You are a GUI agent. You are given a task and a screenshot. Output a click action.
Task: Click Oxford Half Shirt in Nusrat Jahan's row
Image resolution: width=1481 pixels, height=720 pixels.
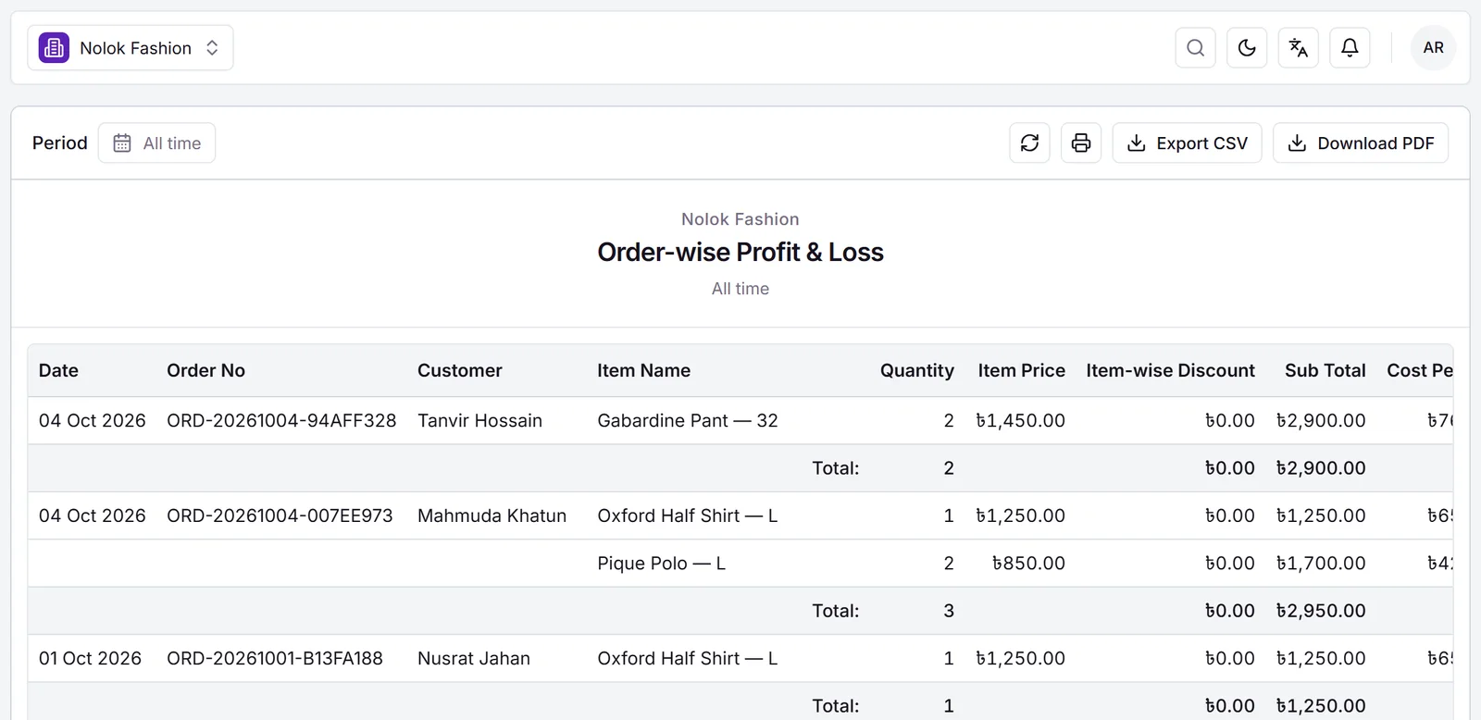click(688, 659)
